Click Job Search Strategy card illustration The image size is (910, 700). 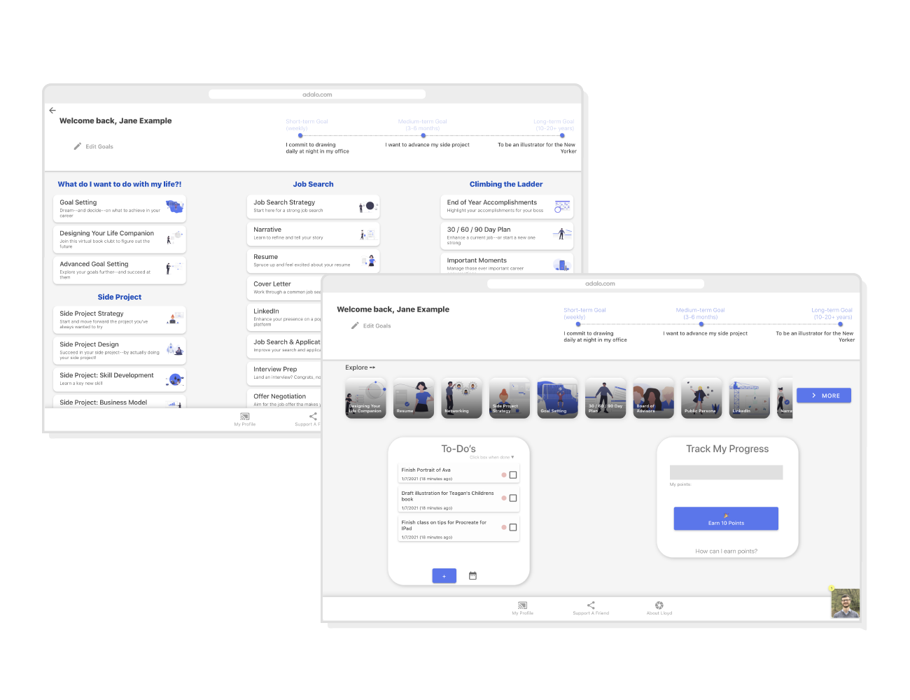(x=368, y=206)
